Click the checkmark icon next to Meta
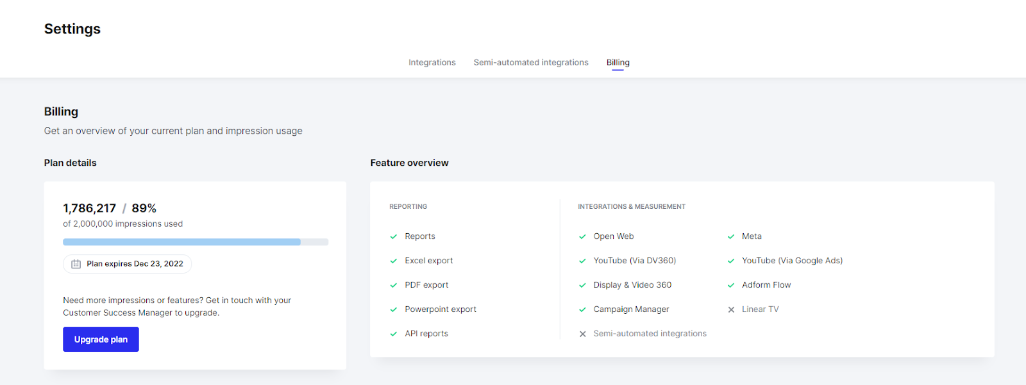 coord(731,236)
